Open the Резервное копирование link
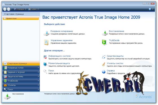The height and width of the screenshot is (105, 158). coord(62,31)
